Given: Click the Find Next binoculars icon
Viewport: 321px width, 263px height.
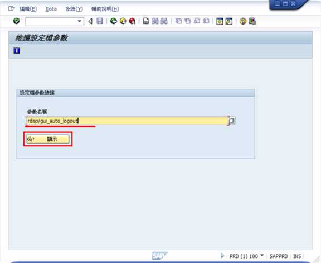Looking at the screenshot, I should coord(164,21).
